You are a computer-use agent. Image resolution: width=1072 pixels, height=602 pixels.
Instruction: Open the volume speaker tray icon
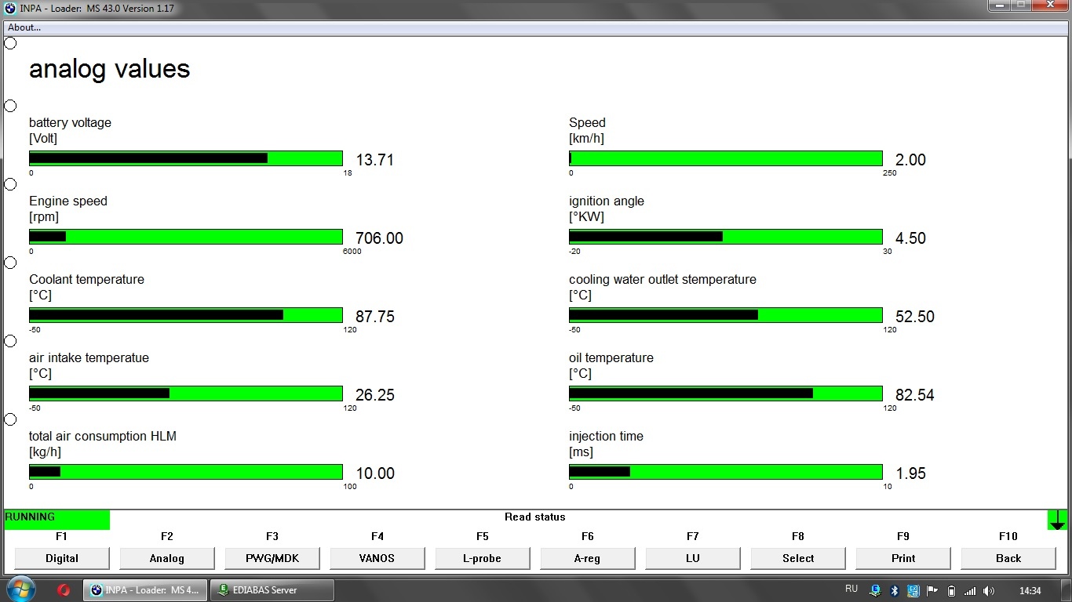[x=989, y=590]
